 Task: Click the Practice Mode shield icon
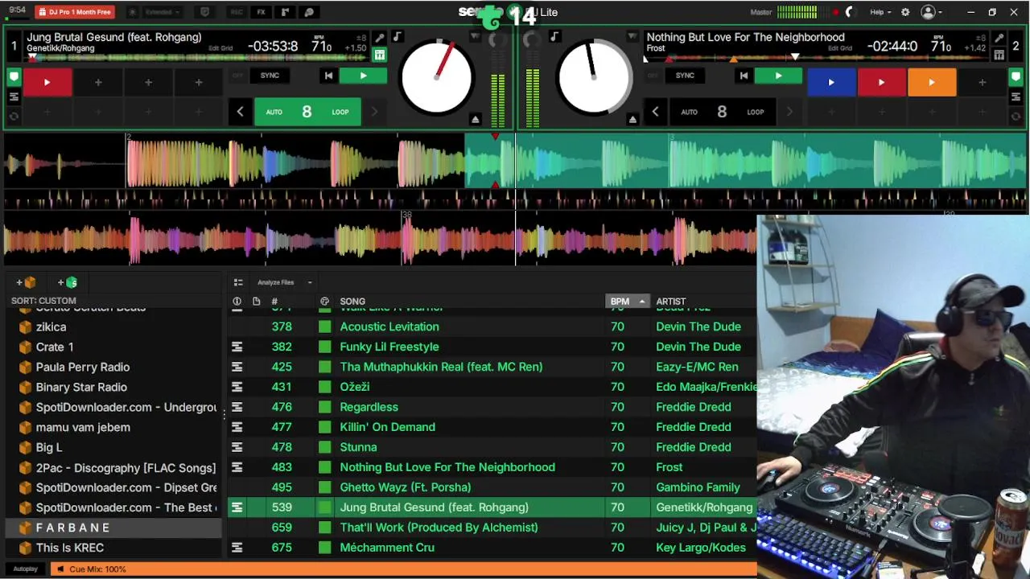click(x=204, y=12)
